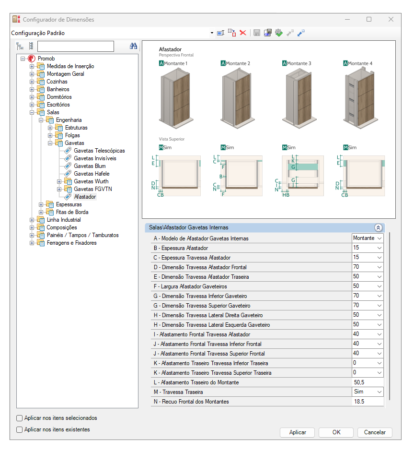Click the red X delete icon
The image size is (414, 452).
coord(243,33)
